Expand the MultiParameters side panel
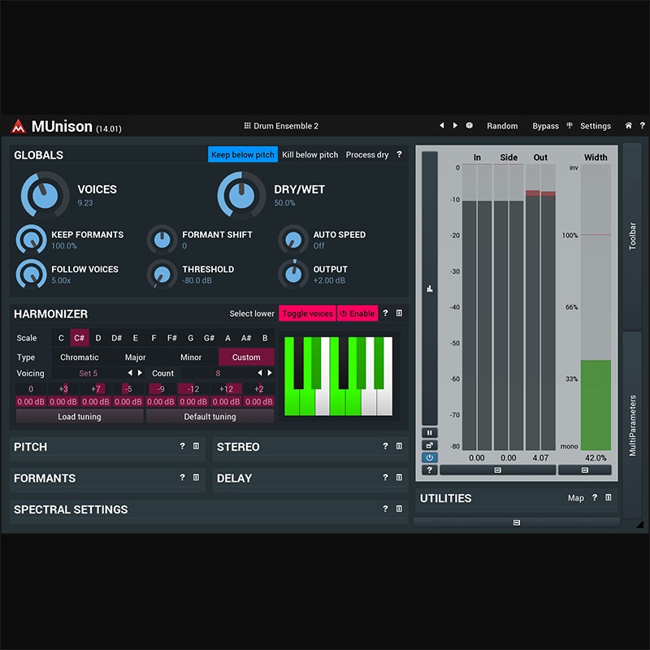The image size is (650, 650). pos(632,425)
